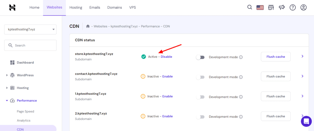Click the Hostinger logo icon
Image resolution: width=314 pixels, height=131 pixels.
point(12,8)
